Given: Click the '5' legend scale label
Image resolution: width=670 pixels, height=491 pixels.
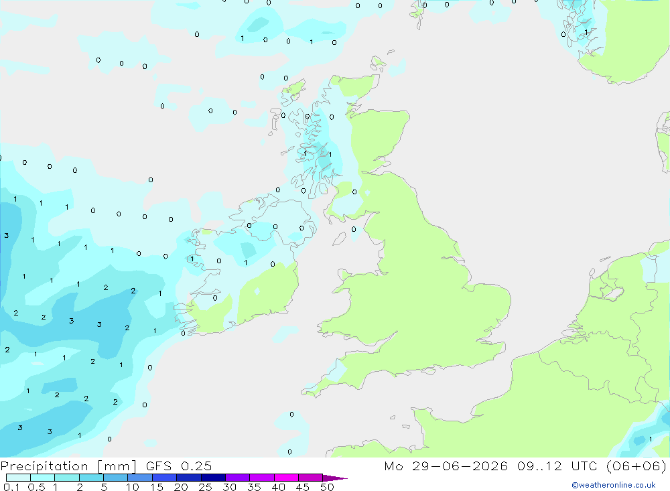Looking at the screenshot, I should tap(105, 487).
